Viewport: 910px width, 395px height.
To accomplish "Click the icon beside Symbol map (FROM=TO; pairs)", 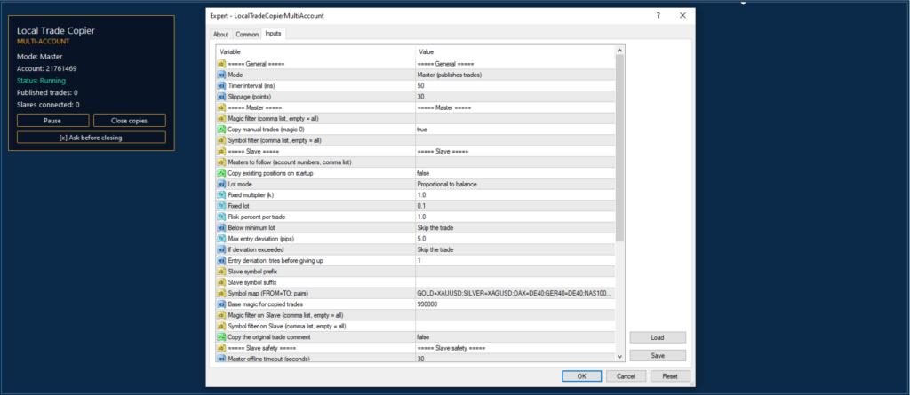I will tap(221, 294).
